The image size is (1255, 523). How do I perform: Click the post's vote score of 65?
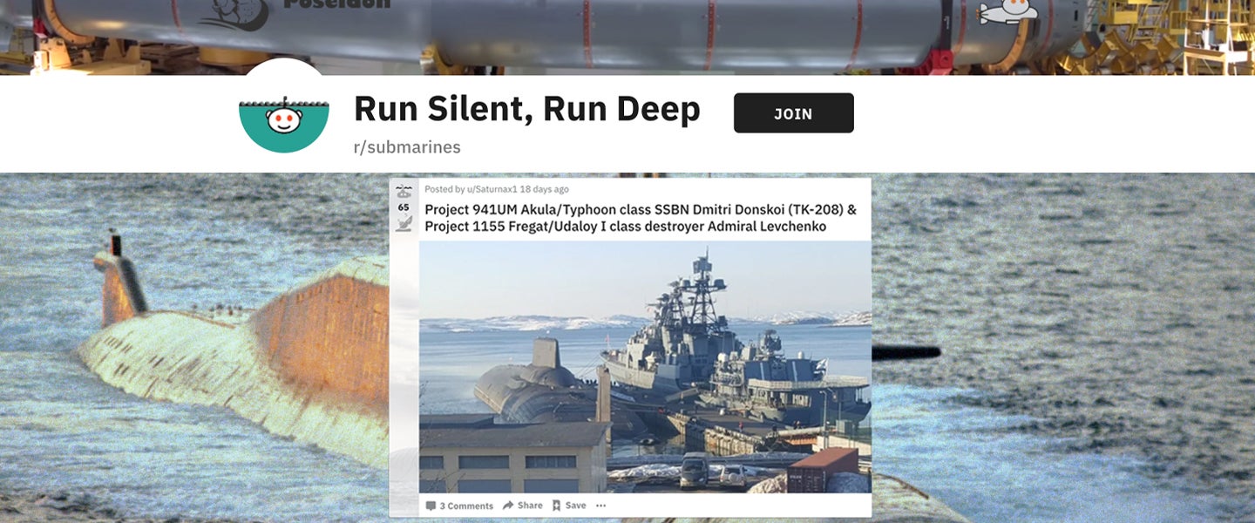tap(404, 207)
